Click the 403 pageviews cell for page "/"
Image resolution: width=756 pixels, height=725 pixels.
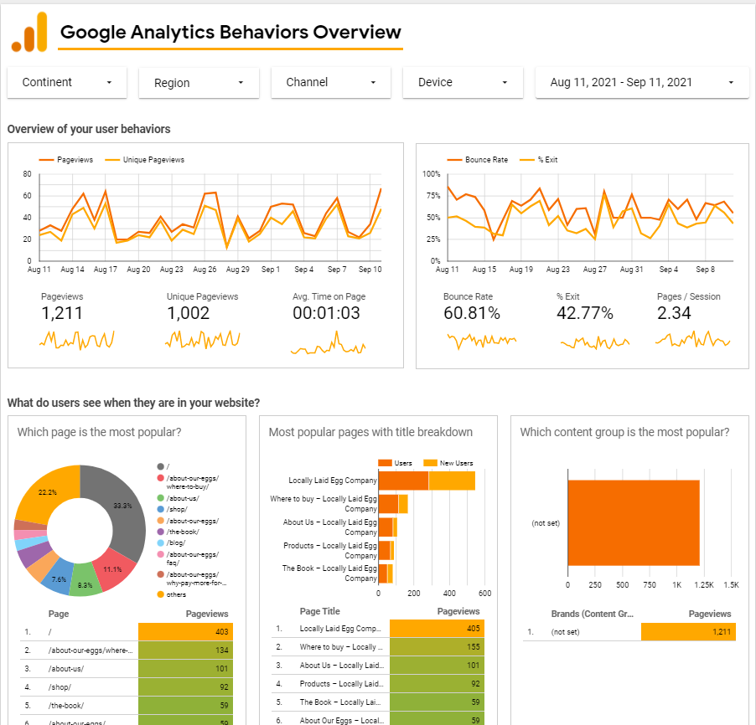pyautogui.click(x=185, y=631)
